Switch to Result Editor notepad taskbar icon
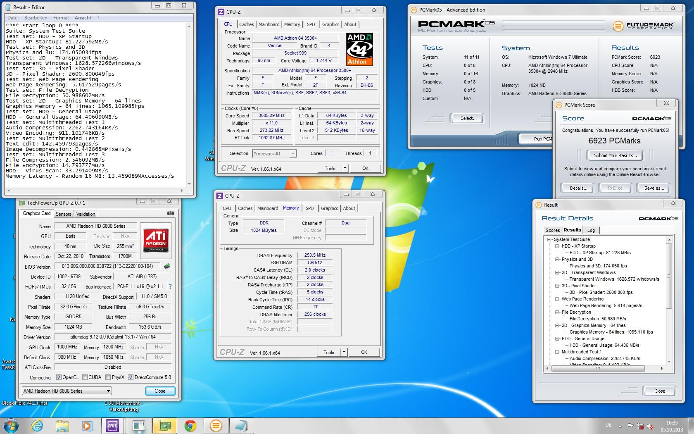The height and width of the screenshot is (434, 694). [x=241, y=426]
